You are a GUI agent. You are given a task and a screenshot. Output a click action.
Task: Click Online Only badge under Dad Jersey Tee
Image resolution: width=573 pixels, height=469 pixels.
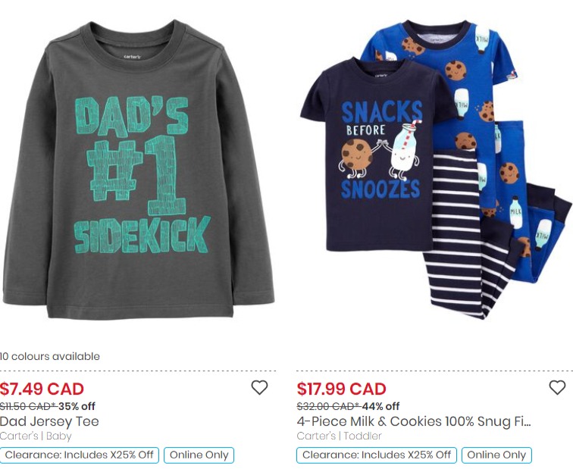(199, 455)
